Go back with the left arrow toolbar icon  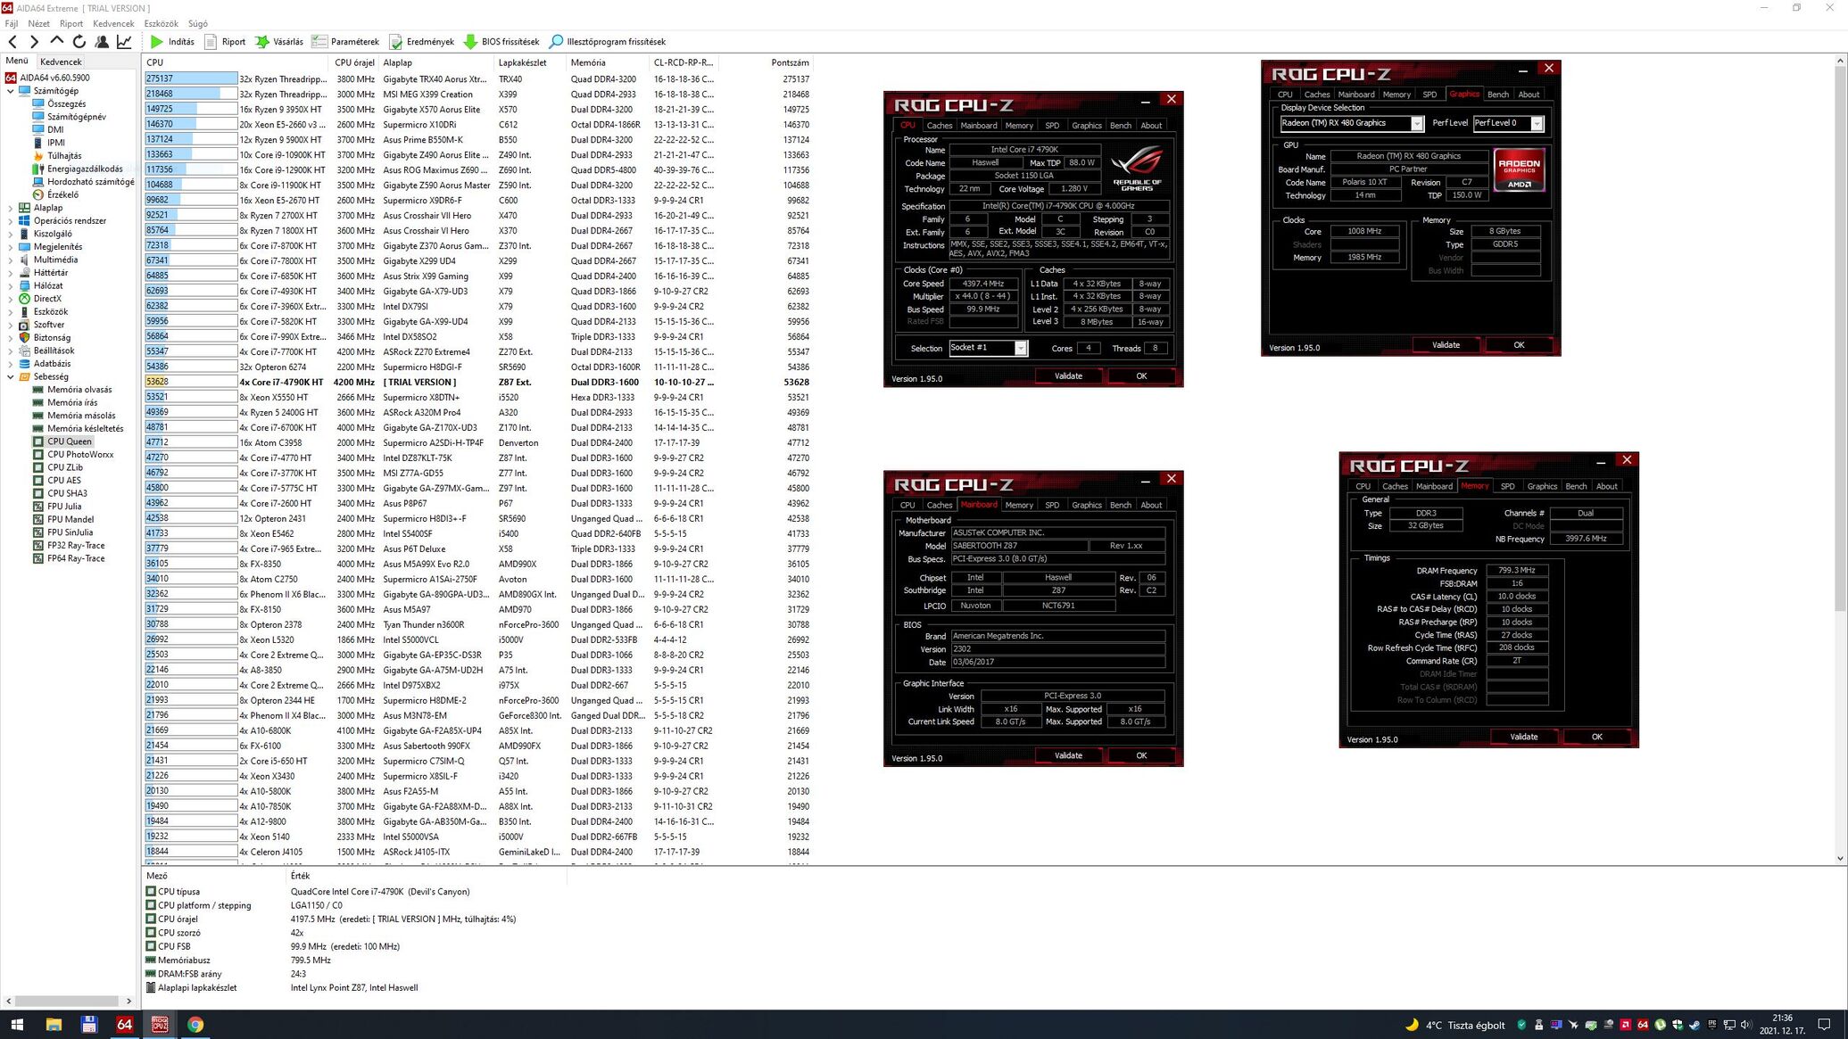tap(12, 42)
